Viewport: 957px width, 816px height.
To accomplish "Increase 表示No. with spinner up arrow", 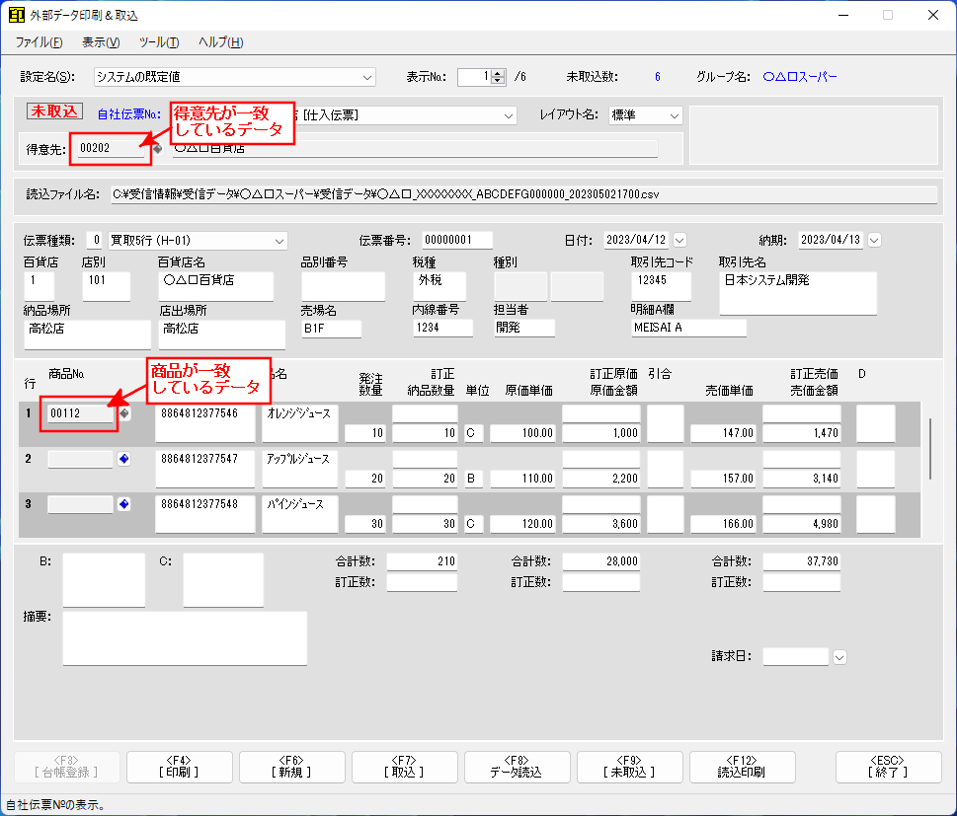I will [498, 73].
